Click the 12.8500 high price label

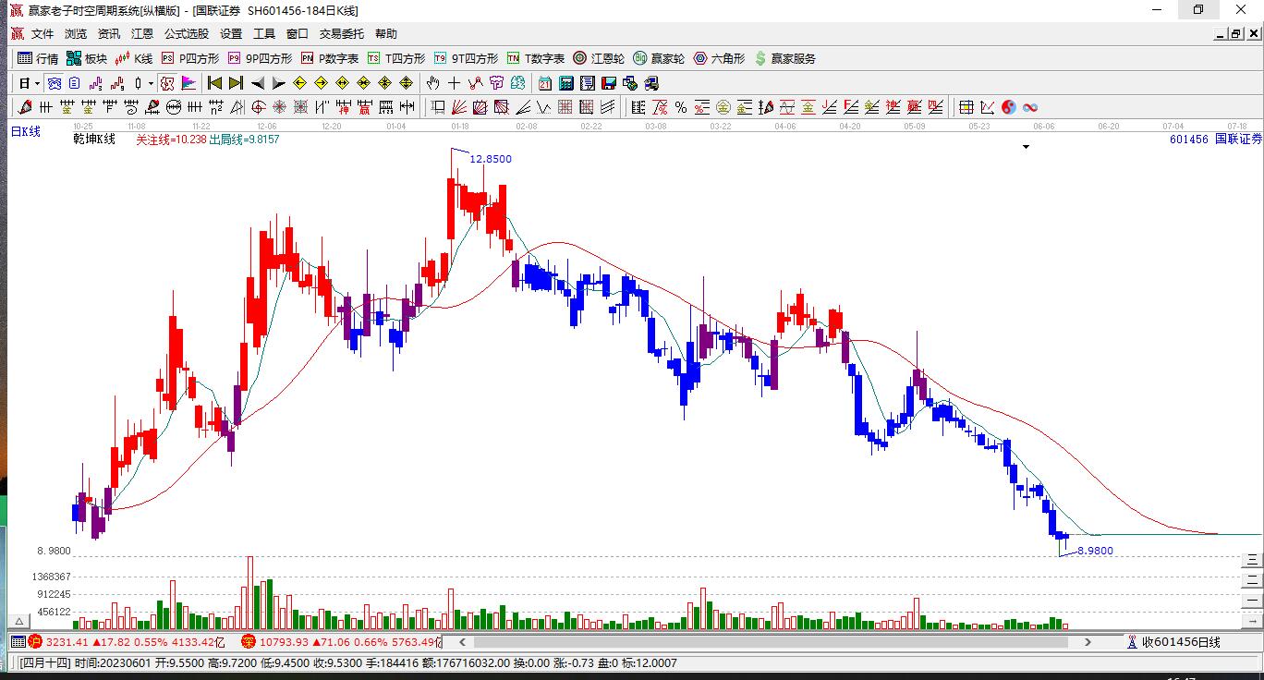(x=491, y=159)
